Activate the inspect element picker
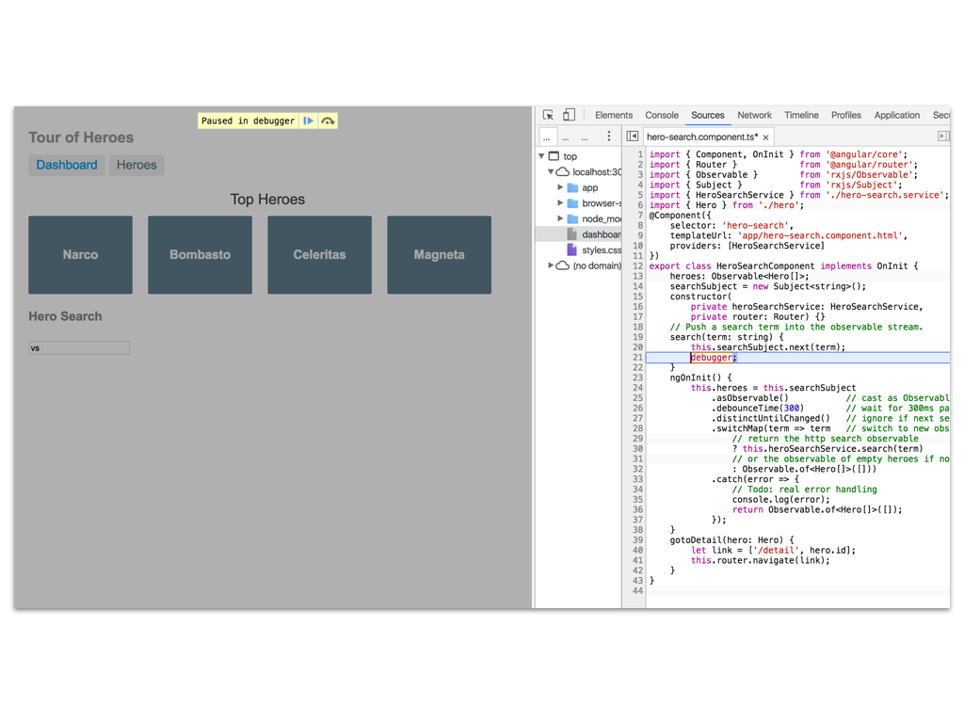Screen dimensions: 964x723 pyautogui.click(x=548, y=115)
